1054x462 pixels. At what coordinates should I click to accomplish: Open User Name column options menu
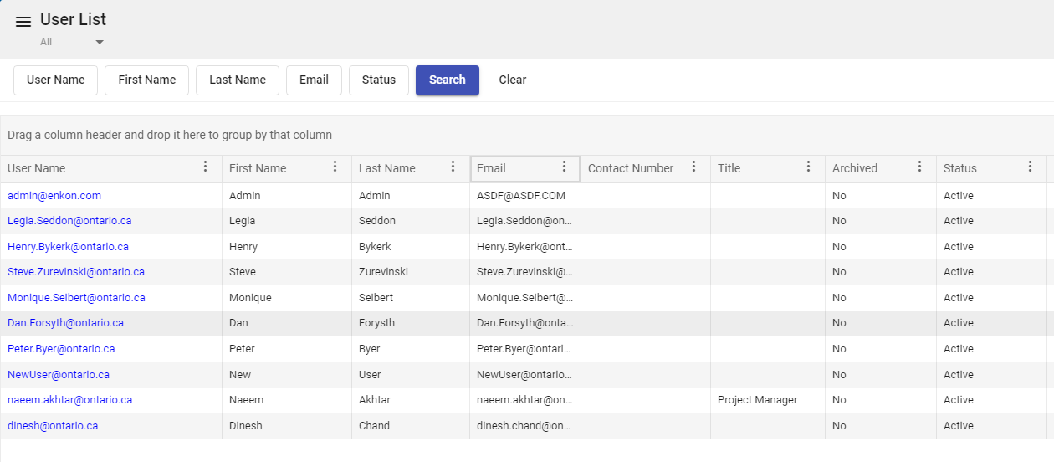(x=206, y=167)
